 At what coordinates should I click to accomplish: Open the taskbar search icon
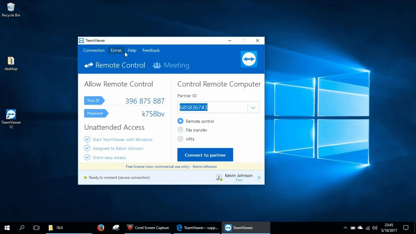pyautogui.click(x=21, y=228)
